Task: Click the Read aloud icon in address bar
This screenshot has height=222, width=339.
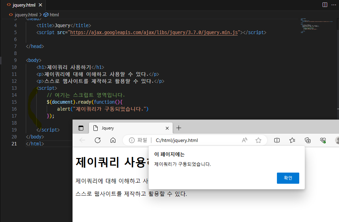Action: 244,140
